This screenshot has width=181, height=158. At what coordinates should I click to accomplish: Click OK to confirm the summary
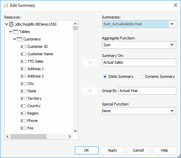click(87, 150)
